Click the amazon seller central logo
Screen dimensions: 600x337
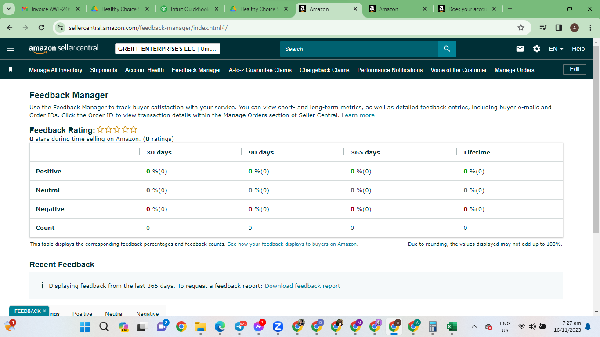tap(64, 49)
